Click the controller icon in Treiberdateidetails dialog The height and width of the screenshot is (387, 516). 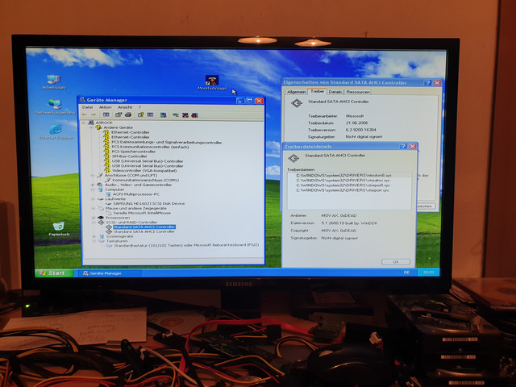(293, 158)
